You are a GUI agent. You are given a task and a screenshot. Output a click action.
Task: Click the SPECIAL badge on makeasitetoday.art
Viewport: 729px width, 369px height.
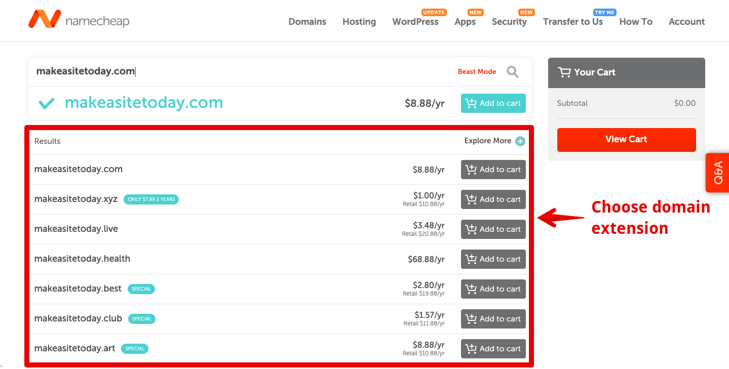(135, 349)
